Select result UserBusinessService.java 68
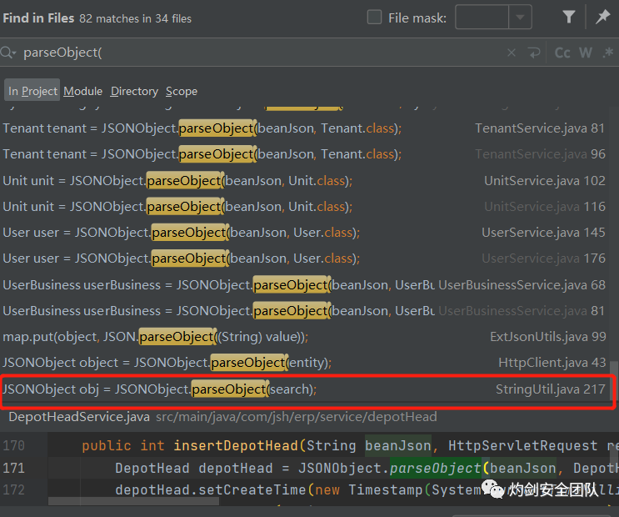 (x=304, y=284)
